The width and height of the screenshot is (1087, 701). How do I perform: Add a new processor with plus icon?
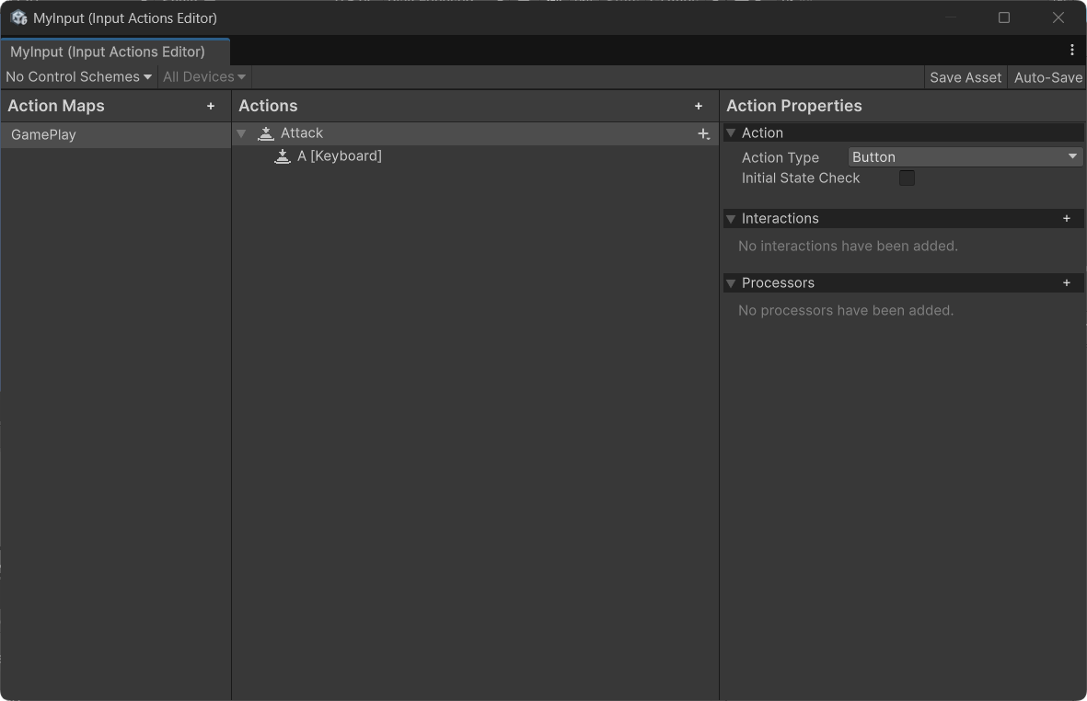(x=1066, y=282)
